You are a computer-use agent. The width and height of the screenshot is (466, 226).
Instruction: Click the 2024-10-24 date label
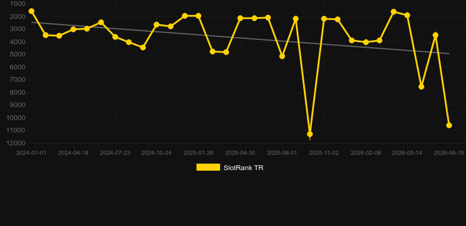point(156,153)
